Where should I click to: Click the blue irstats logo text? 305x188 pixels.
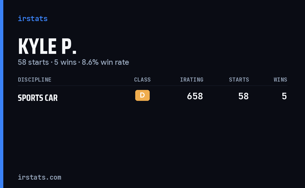pyautogui.click(x=33, y=19)
